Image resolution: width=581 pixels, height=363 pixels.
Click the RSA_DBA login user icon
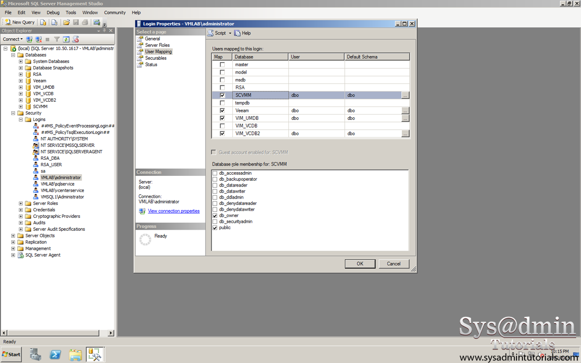pos(36,158)
